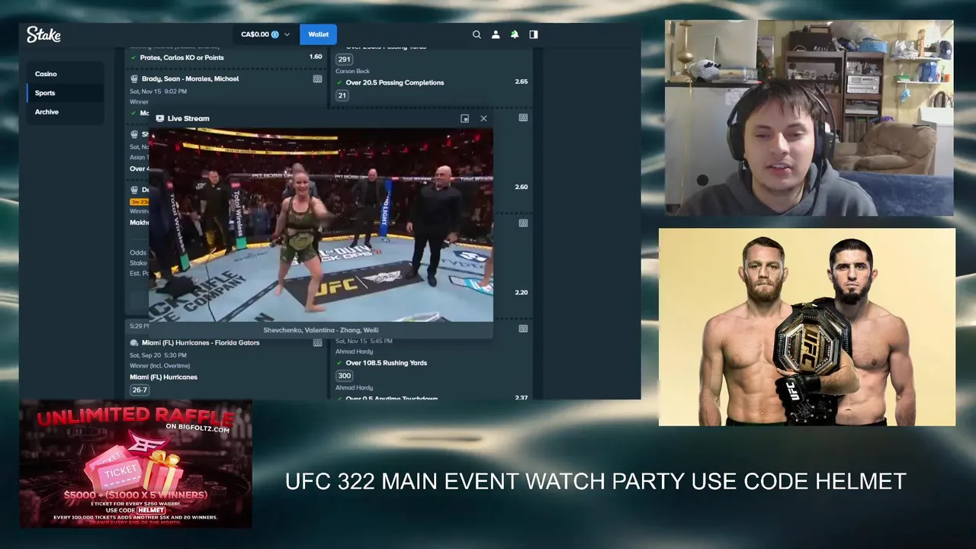Toggle the sidebar panel icon

[x=534, y=34]
